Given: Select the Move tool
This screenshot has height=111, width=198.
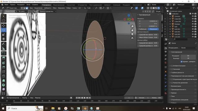Looking at the screenshot, I should pos(3,26).
